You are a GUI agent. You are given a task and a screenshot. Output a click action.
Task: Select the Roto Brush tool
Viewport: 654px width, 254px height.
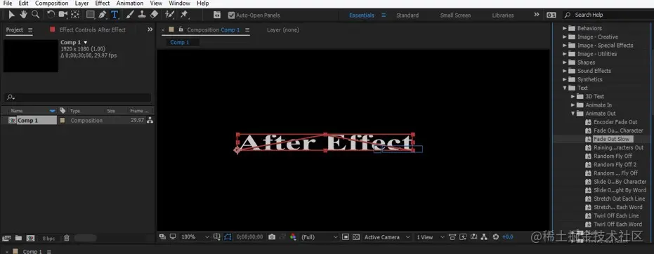click(x=169, y=15)
